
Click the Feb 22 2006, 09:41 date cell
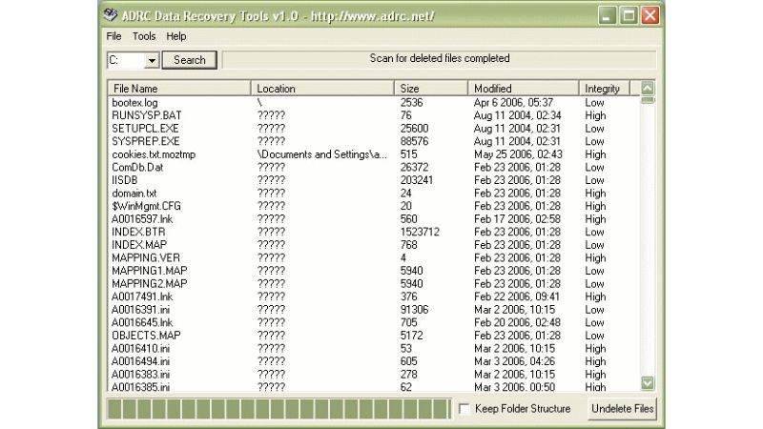pyautogui.click(x=516, y=296)
